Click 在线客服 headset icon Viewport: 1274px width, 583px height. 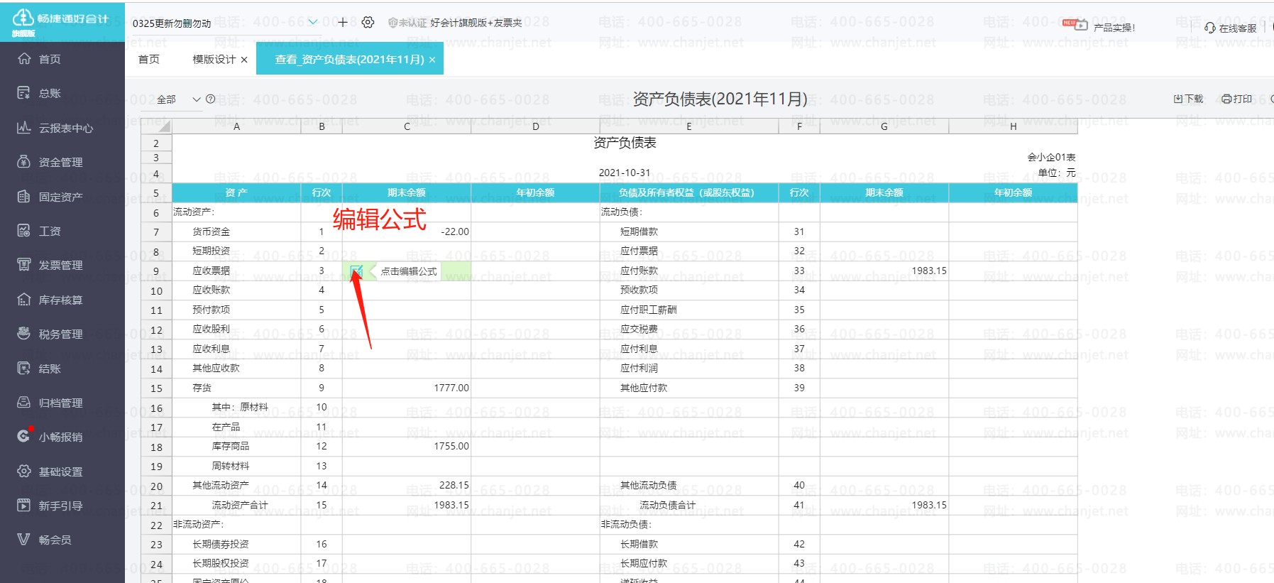(x=1210, y=28)
